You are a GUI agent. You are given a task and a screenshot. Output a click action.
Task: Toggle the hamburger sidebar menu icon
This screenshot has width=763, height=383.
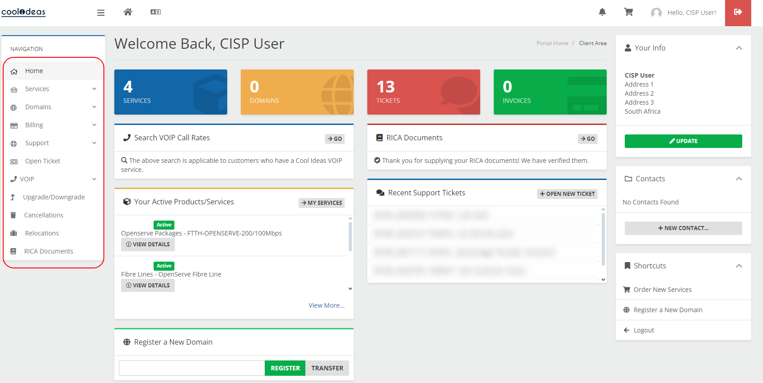[101, 13]
